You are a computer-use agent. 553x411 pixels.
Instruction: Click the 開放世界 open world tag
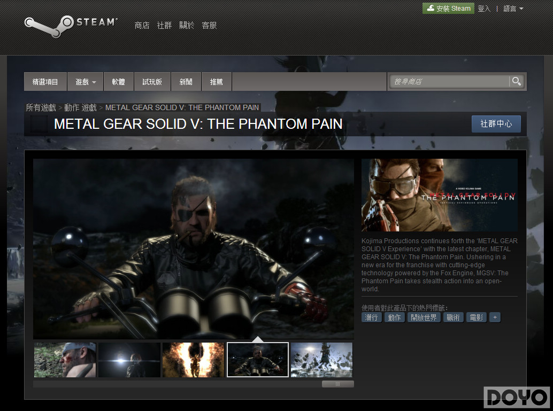424,317
